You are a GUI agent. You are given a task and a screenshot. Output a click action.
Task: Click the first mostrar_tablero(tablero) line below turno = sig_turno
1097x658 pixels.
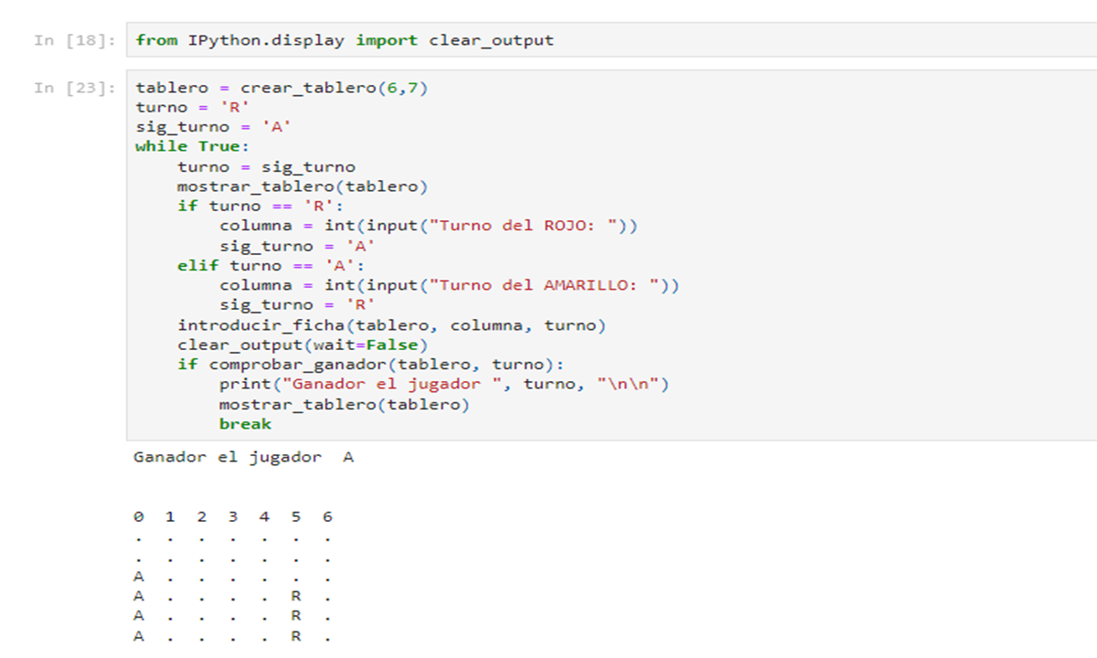303,186
